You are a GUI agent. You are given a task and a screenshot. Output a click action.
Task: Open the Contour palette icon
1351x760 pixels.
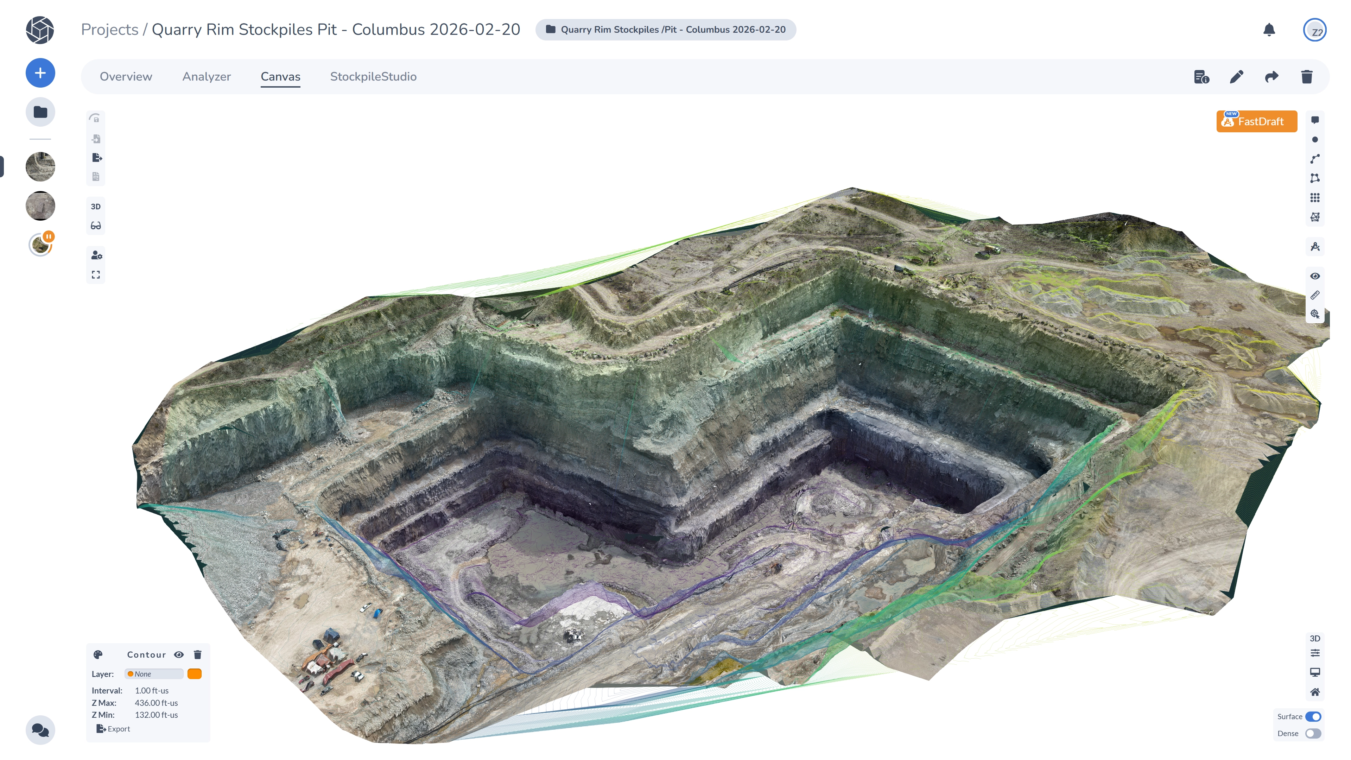(98, 654)
